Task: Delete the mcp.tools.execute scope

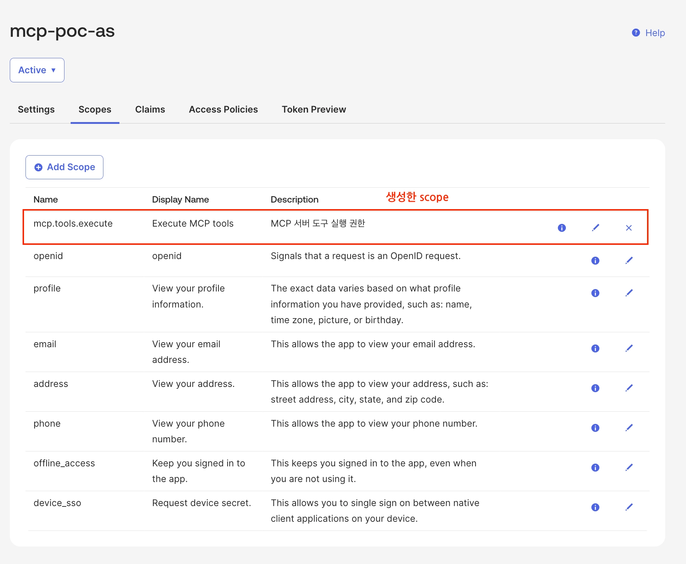Action: [629, 228]
